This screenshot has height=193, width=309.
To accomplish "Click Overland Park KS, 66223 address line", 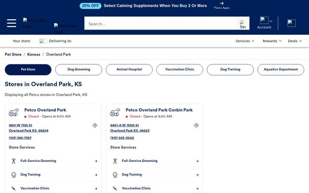I will [130, 131].
